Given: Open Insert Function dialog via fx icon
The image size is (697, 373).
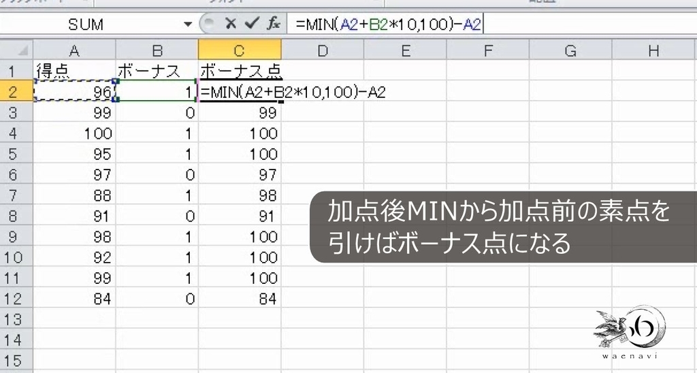Looking at the screenshot, I should [274, 24].
